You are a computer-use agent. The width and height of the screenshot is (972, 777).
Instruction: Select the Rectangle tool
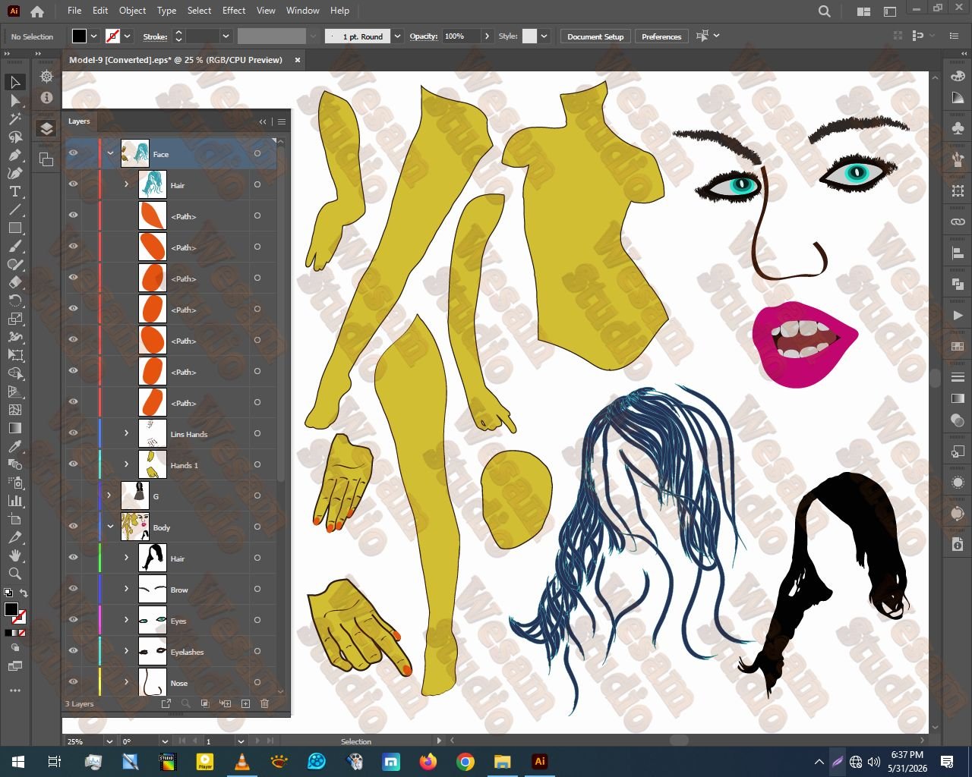[15, 228]
